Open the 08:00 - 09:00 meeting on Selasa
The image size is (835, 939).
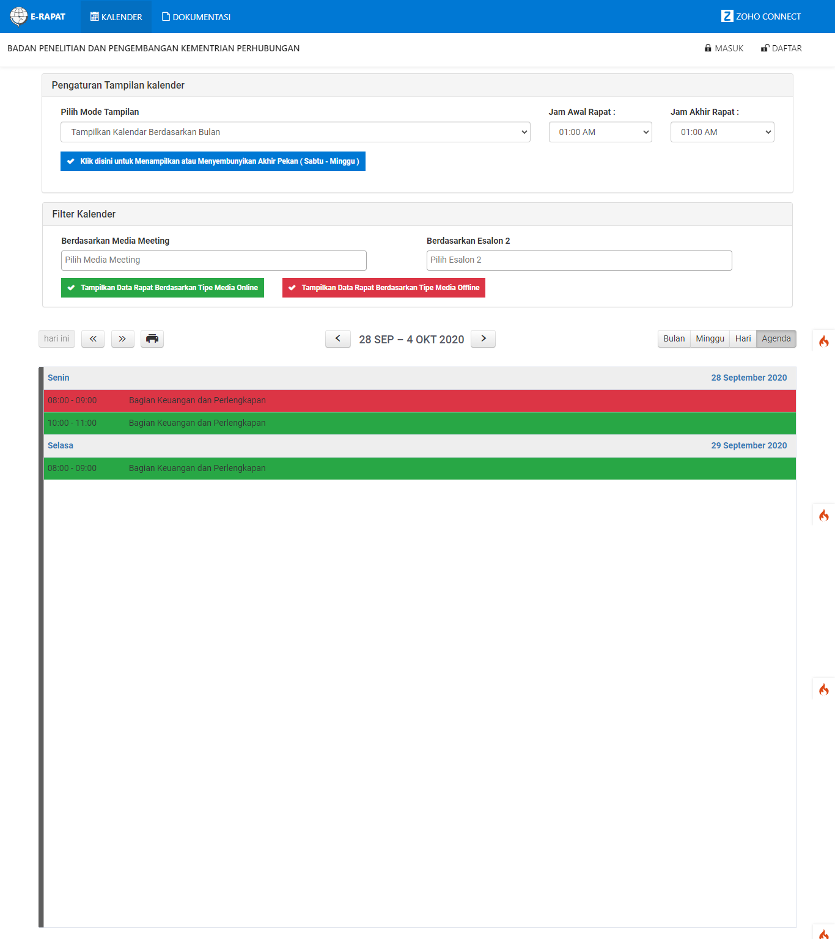click(x=420, y=469)
